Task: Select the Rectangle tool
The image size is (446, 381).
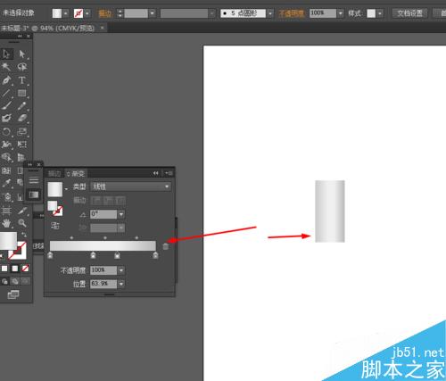Action: click(x=21, y=93)
